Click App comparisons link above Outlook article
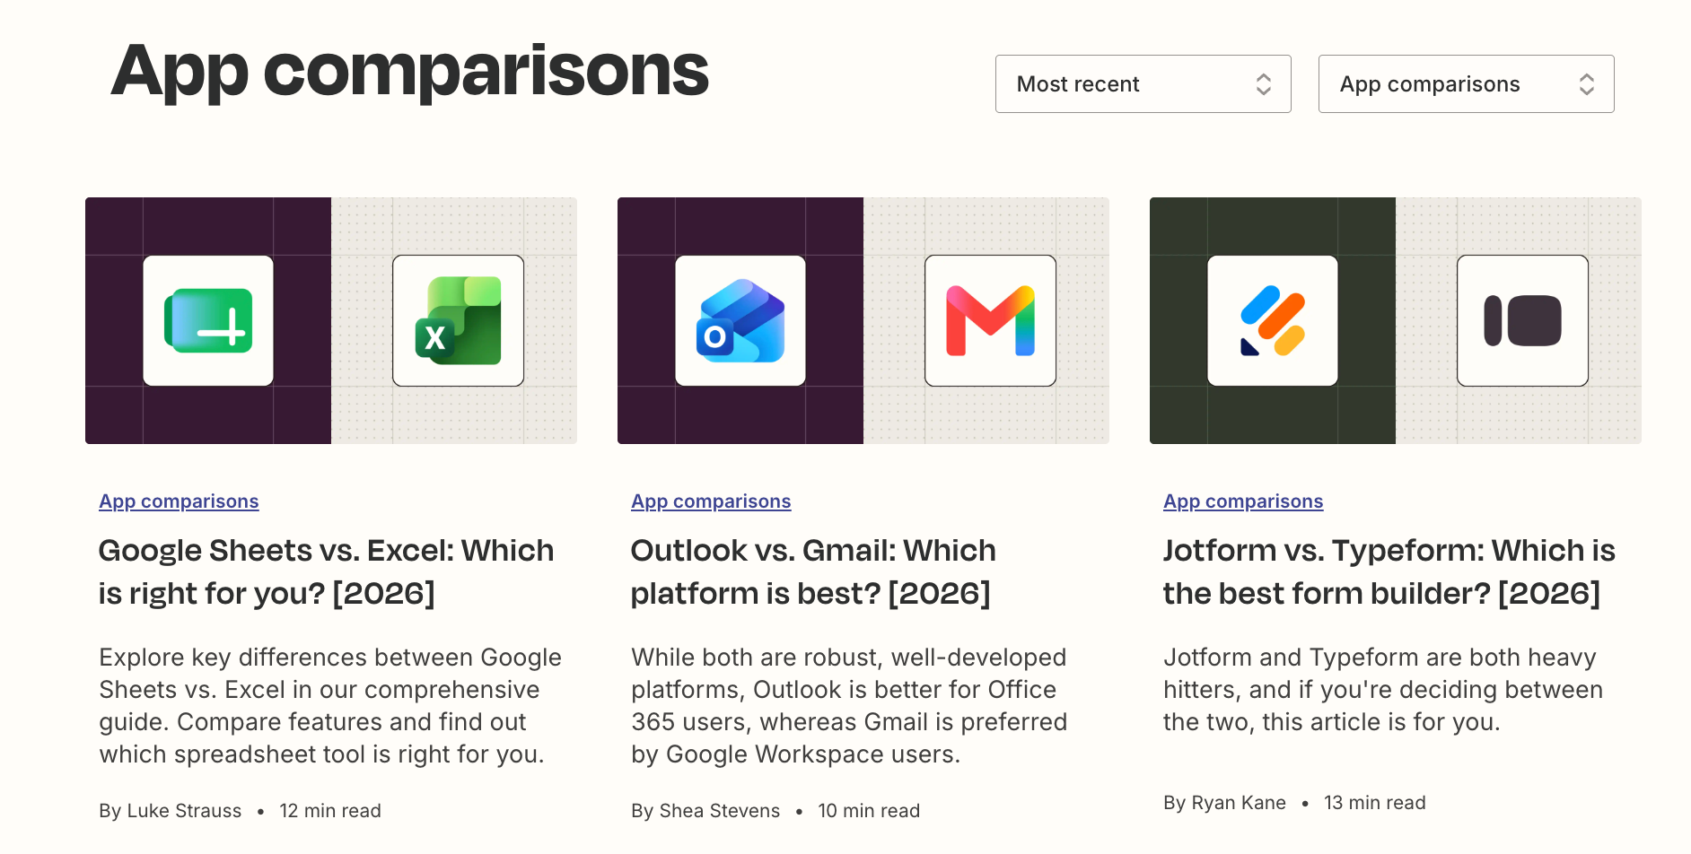 [x=711, y=501]
